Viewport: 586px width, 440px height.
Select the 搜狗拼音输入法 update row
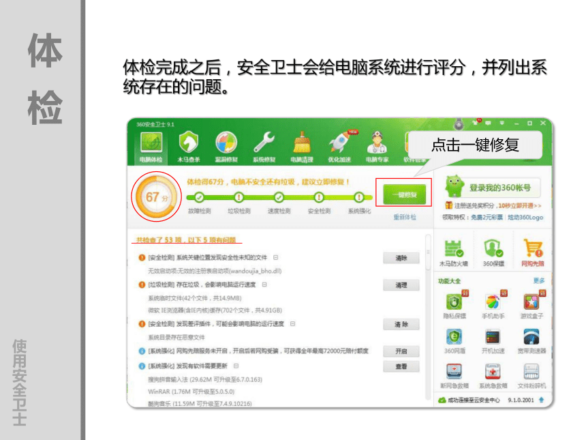pos(205,379)
